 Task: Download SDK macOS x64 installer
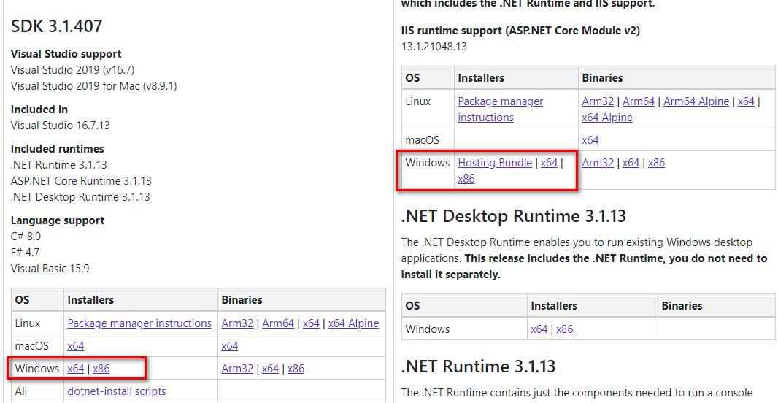pyautogui.click(x=75, y=346)
